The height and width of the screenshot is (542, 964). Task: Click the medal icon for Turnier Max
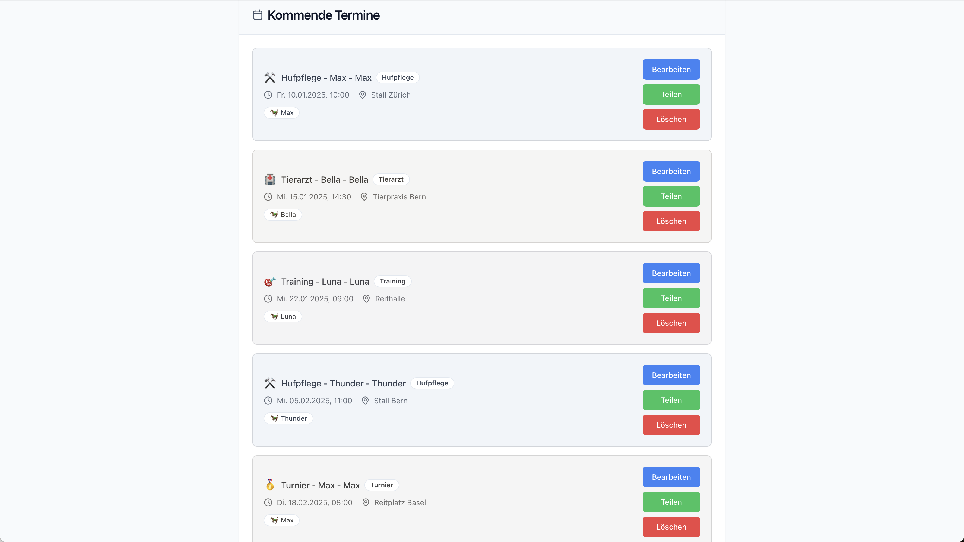(270, 485)
